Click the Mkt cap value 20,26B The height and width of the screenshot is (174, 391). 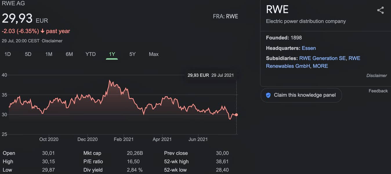[x=135, y=153]
